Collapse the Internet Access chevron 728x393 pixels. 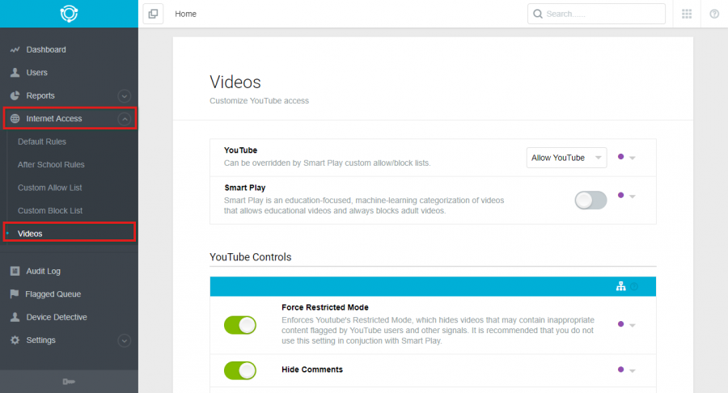tap(124, 119)
